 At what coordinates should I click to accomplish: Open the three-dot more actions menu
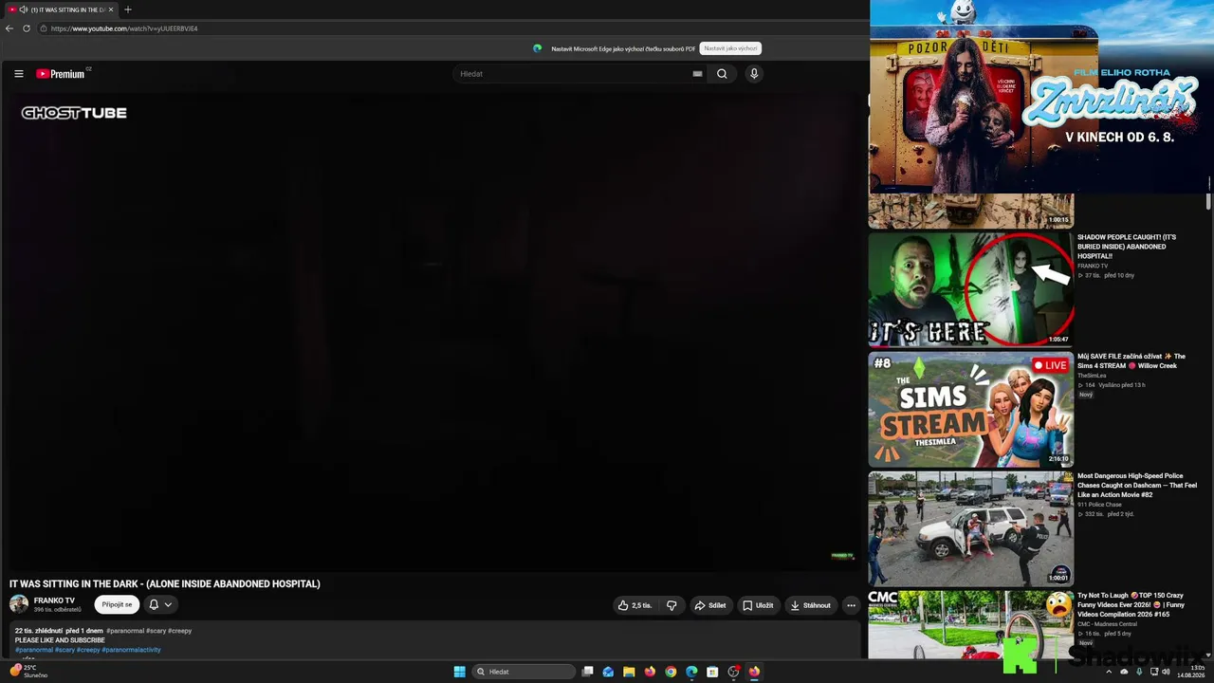[851, 605]
